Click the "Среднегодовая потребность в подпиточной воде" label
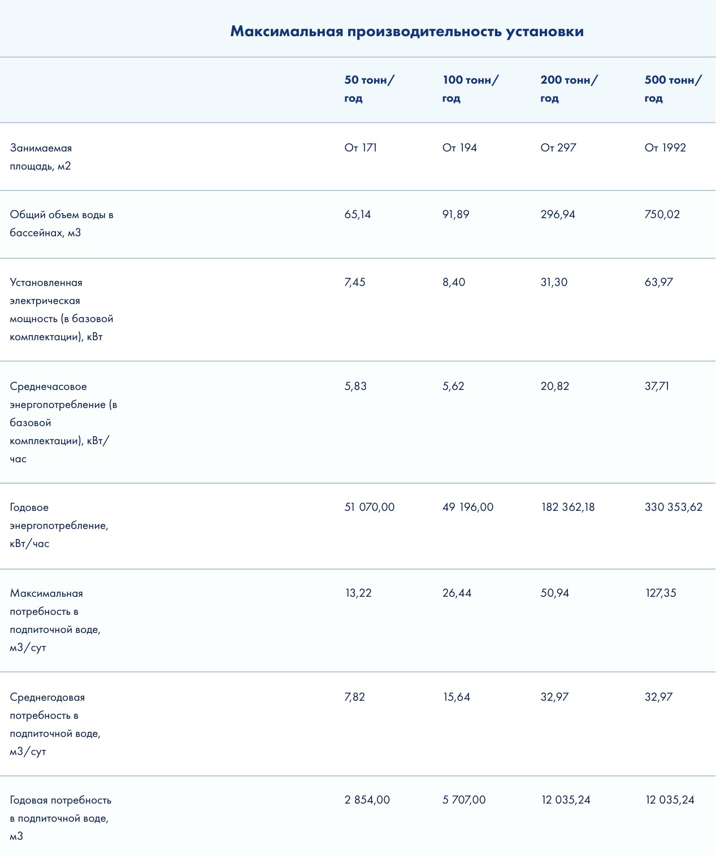Image resolution: width=716 pixels, height=855 pixels. point(55,724)
